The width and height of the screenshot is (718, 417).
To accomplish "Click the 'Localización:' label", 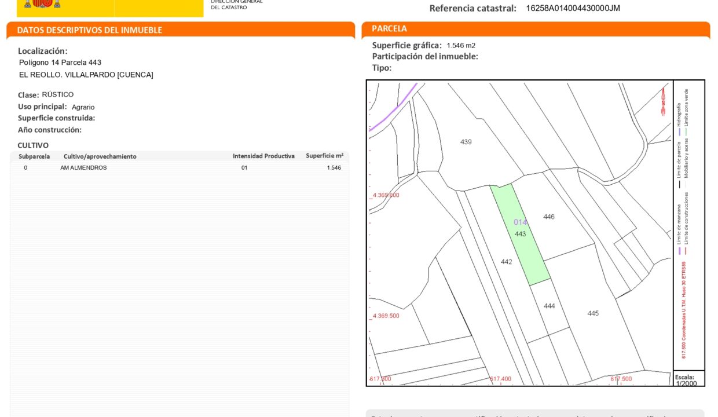I will pos(43,51).
